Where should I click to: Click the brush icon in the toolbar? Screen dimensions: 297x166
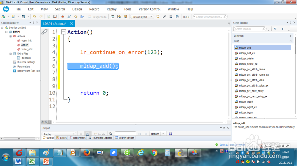point(164,17)
